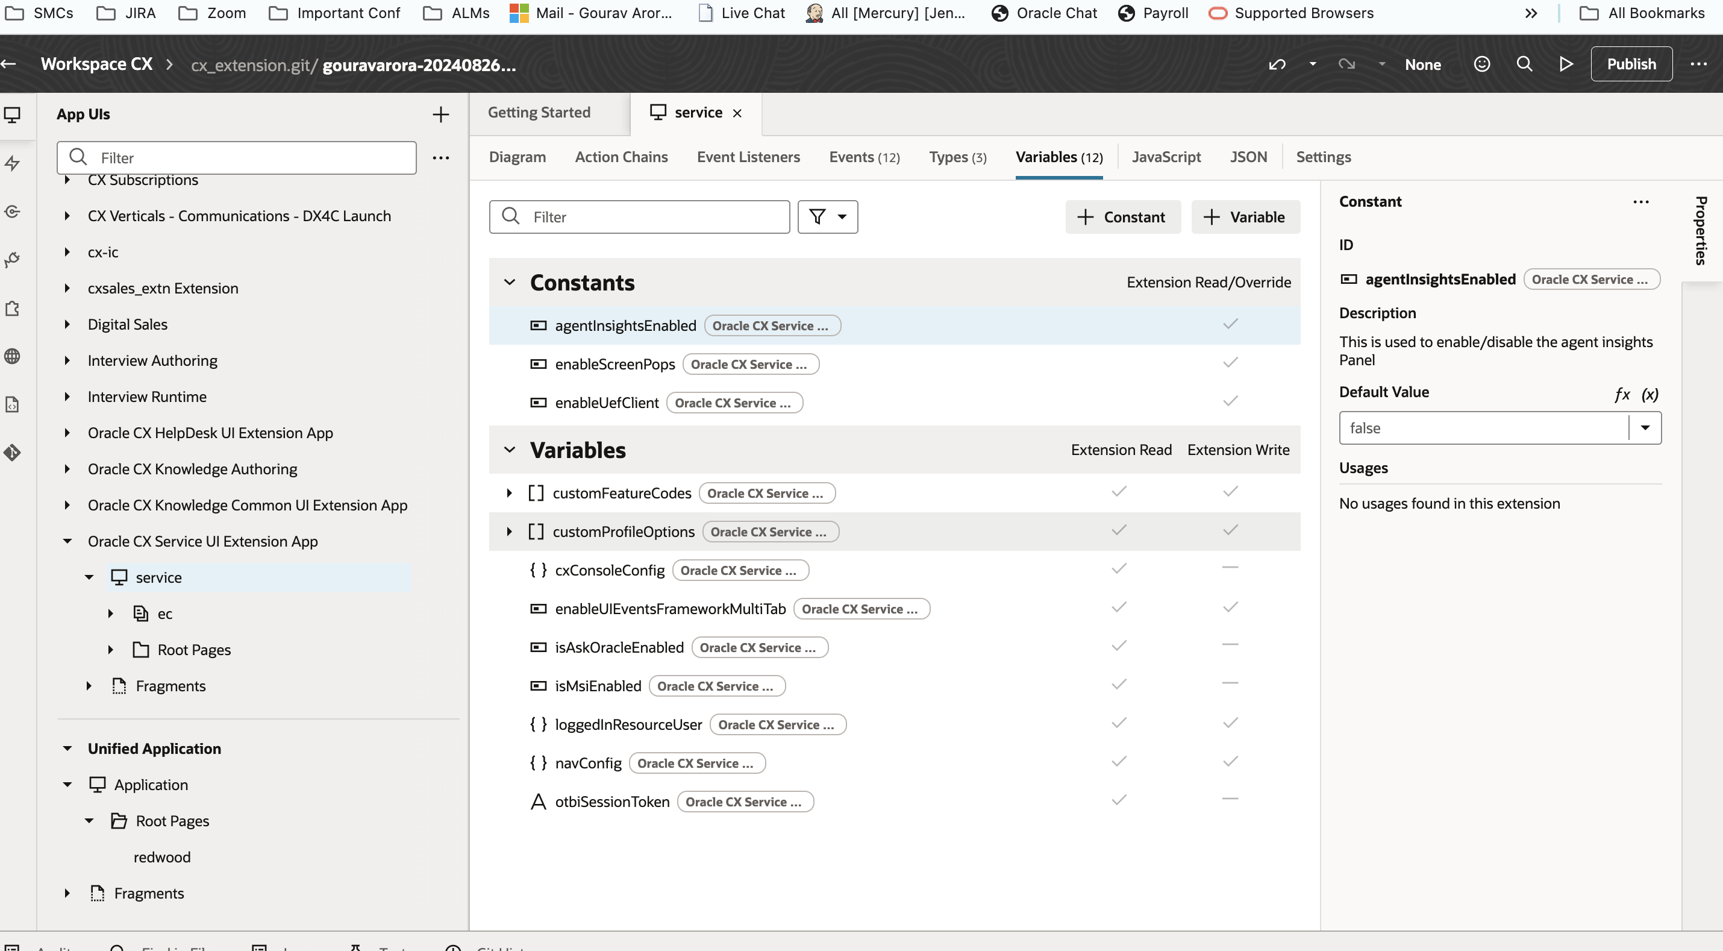Open the App UIs monitor icon in sidebar
The width and height of the screenshot is (1723, 951).
(x=13, y=115)
